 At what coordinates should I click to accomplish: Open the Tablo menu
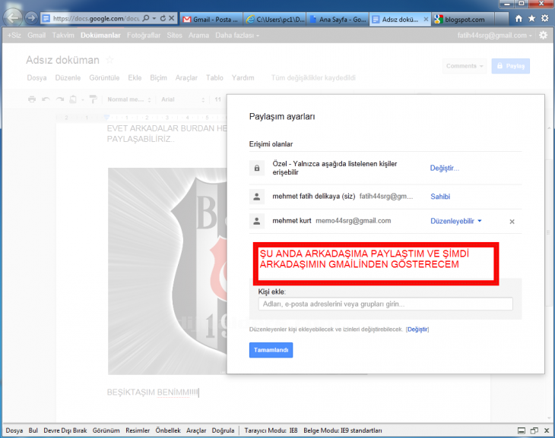tap(215, 77)
